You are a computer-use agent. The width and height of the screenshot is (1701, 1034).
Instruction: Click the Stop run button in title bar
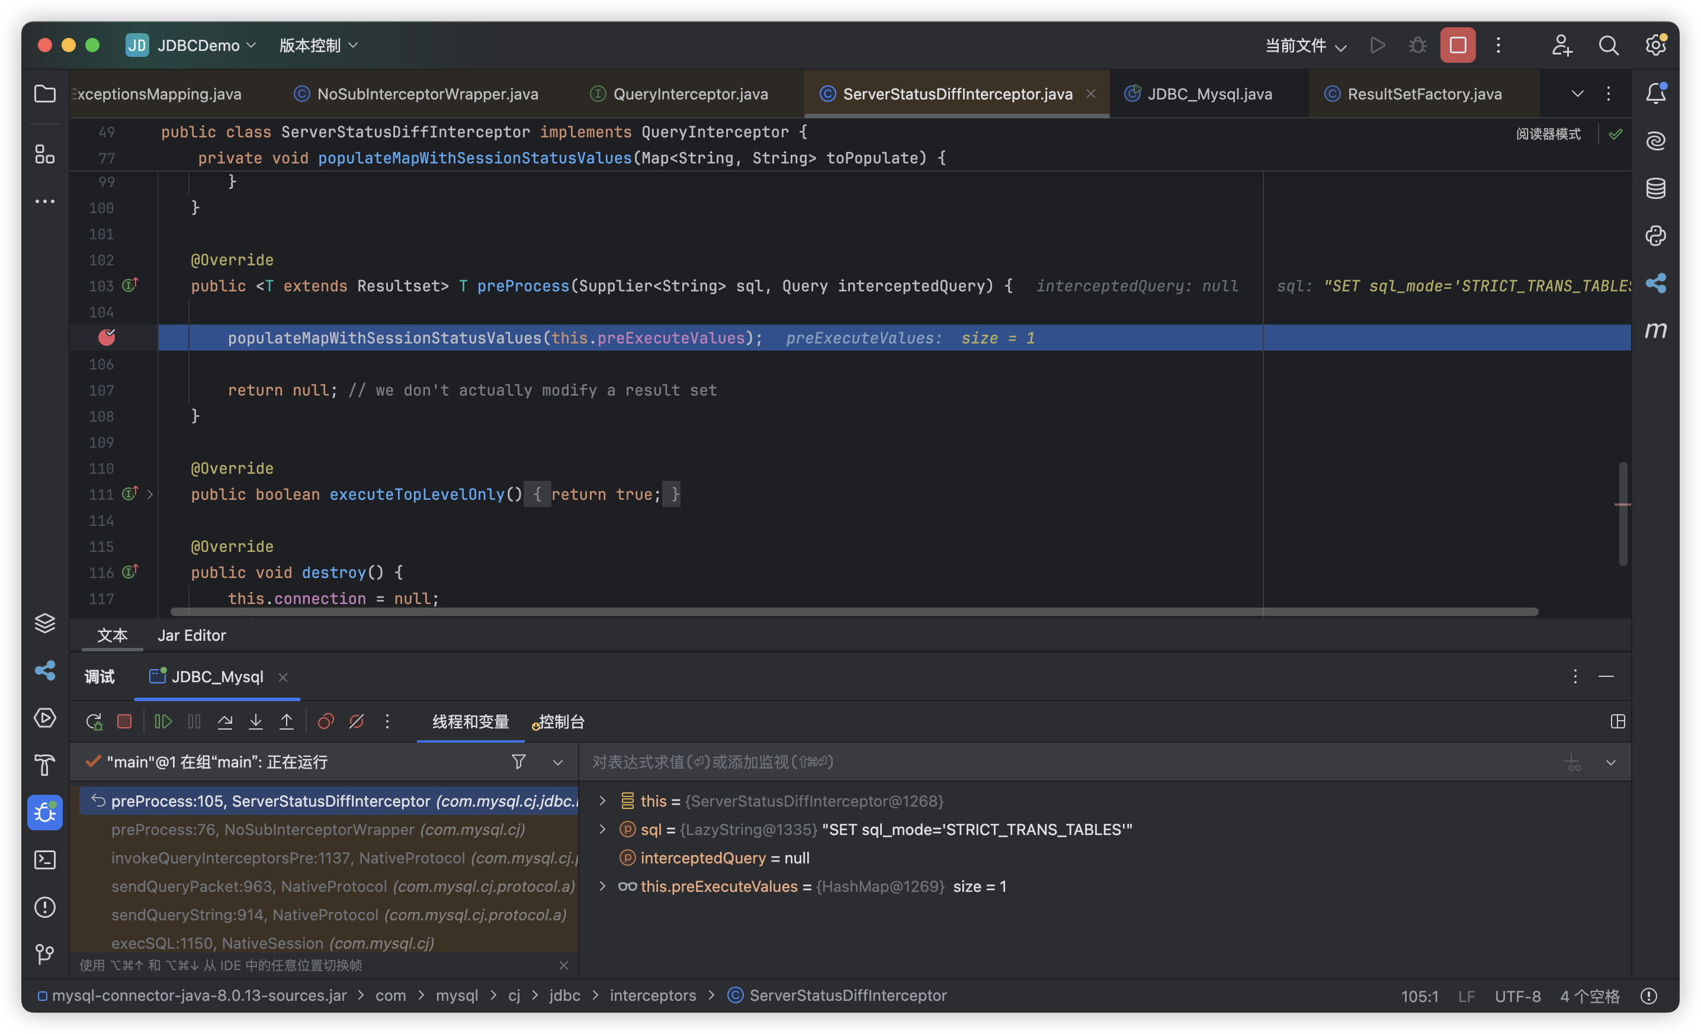pyautogui.click(x=1458, y=45)
